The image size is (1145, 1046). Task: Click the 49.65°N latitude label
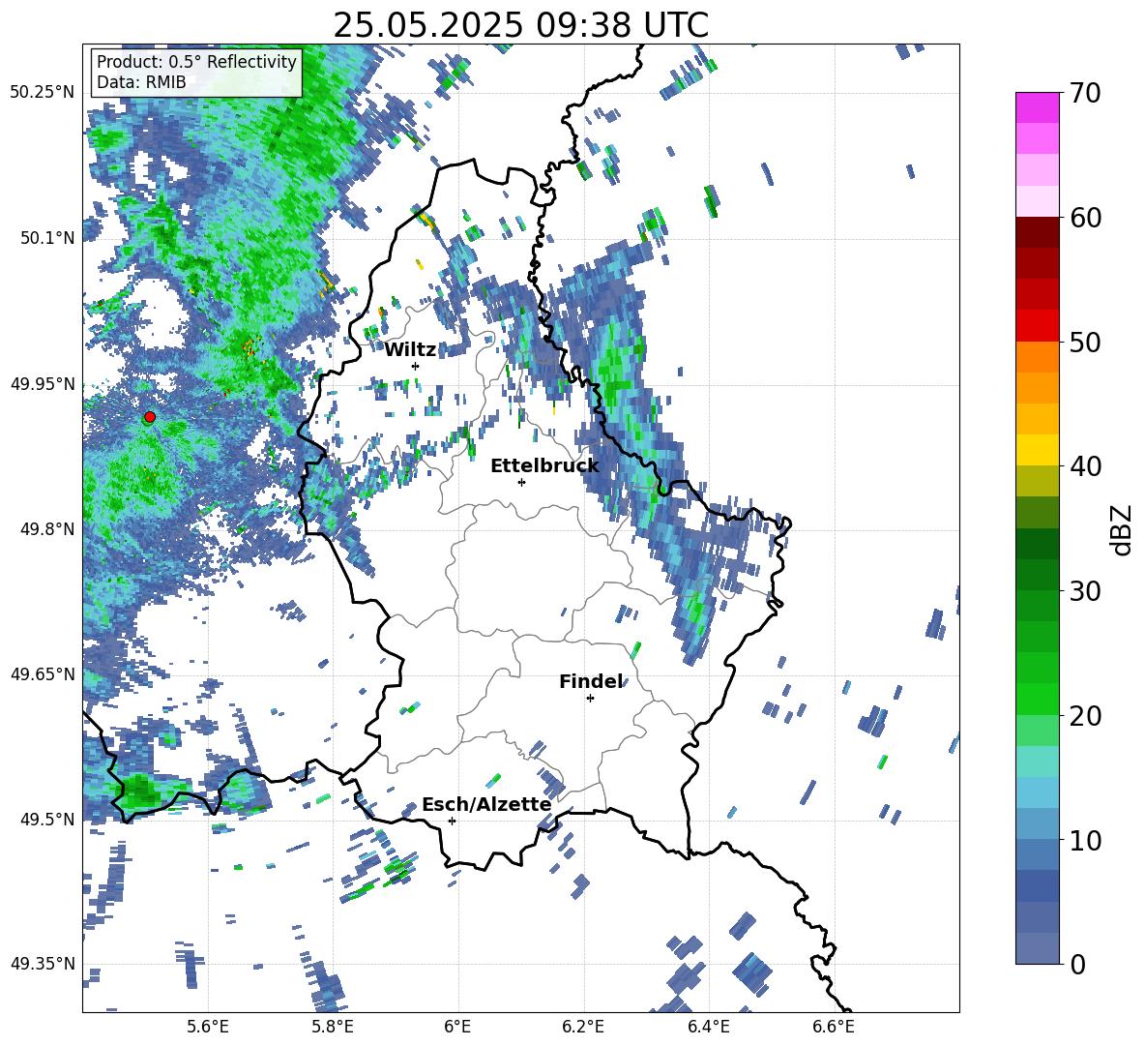tap(43, 673)
